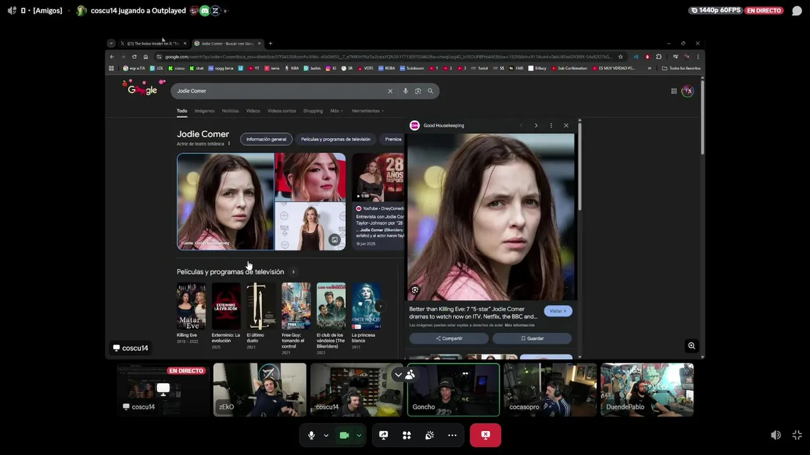Image resolution: width=810 pixels, height=455 pixels.
Task: Open image panel three-dot menu
Action: click(551, 125)
